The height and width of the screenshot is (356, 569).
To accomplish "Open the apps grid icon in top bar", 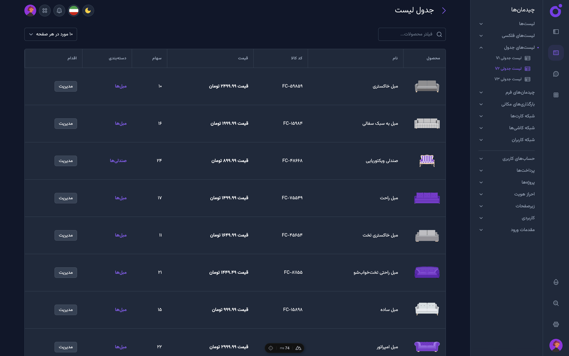I will click(x=45, y=11).
